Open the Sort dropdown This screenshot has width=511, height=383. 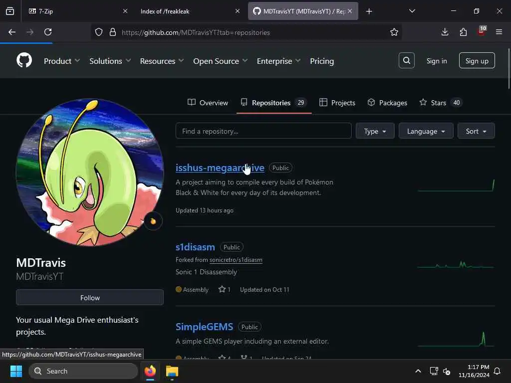pyautogui.click(x=476, y=131)
